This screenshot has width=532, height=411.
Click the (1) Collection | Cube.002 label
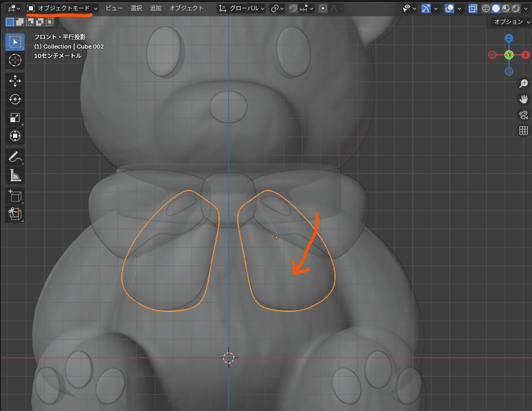(x=69, y=46)
